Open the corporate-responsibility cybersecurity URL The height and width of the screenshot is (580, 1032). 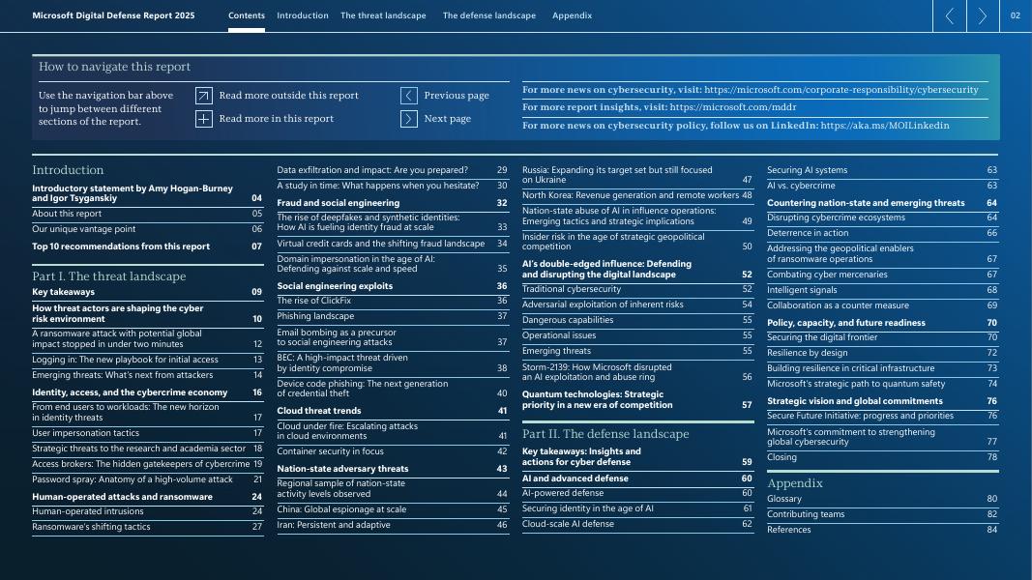tap(841, 90)
